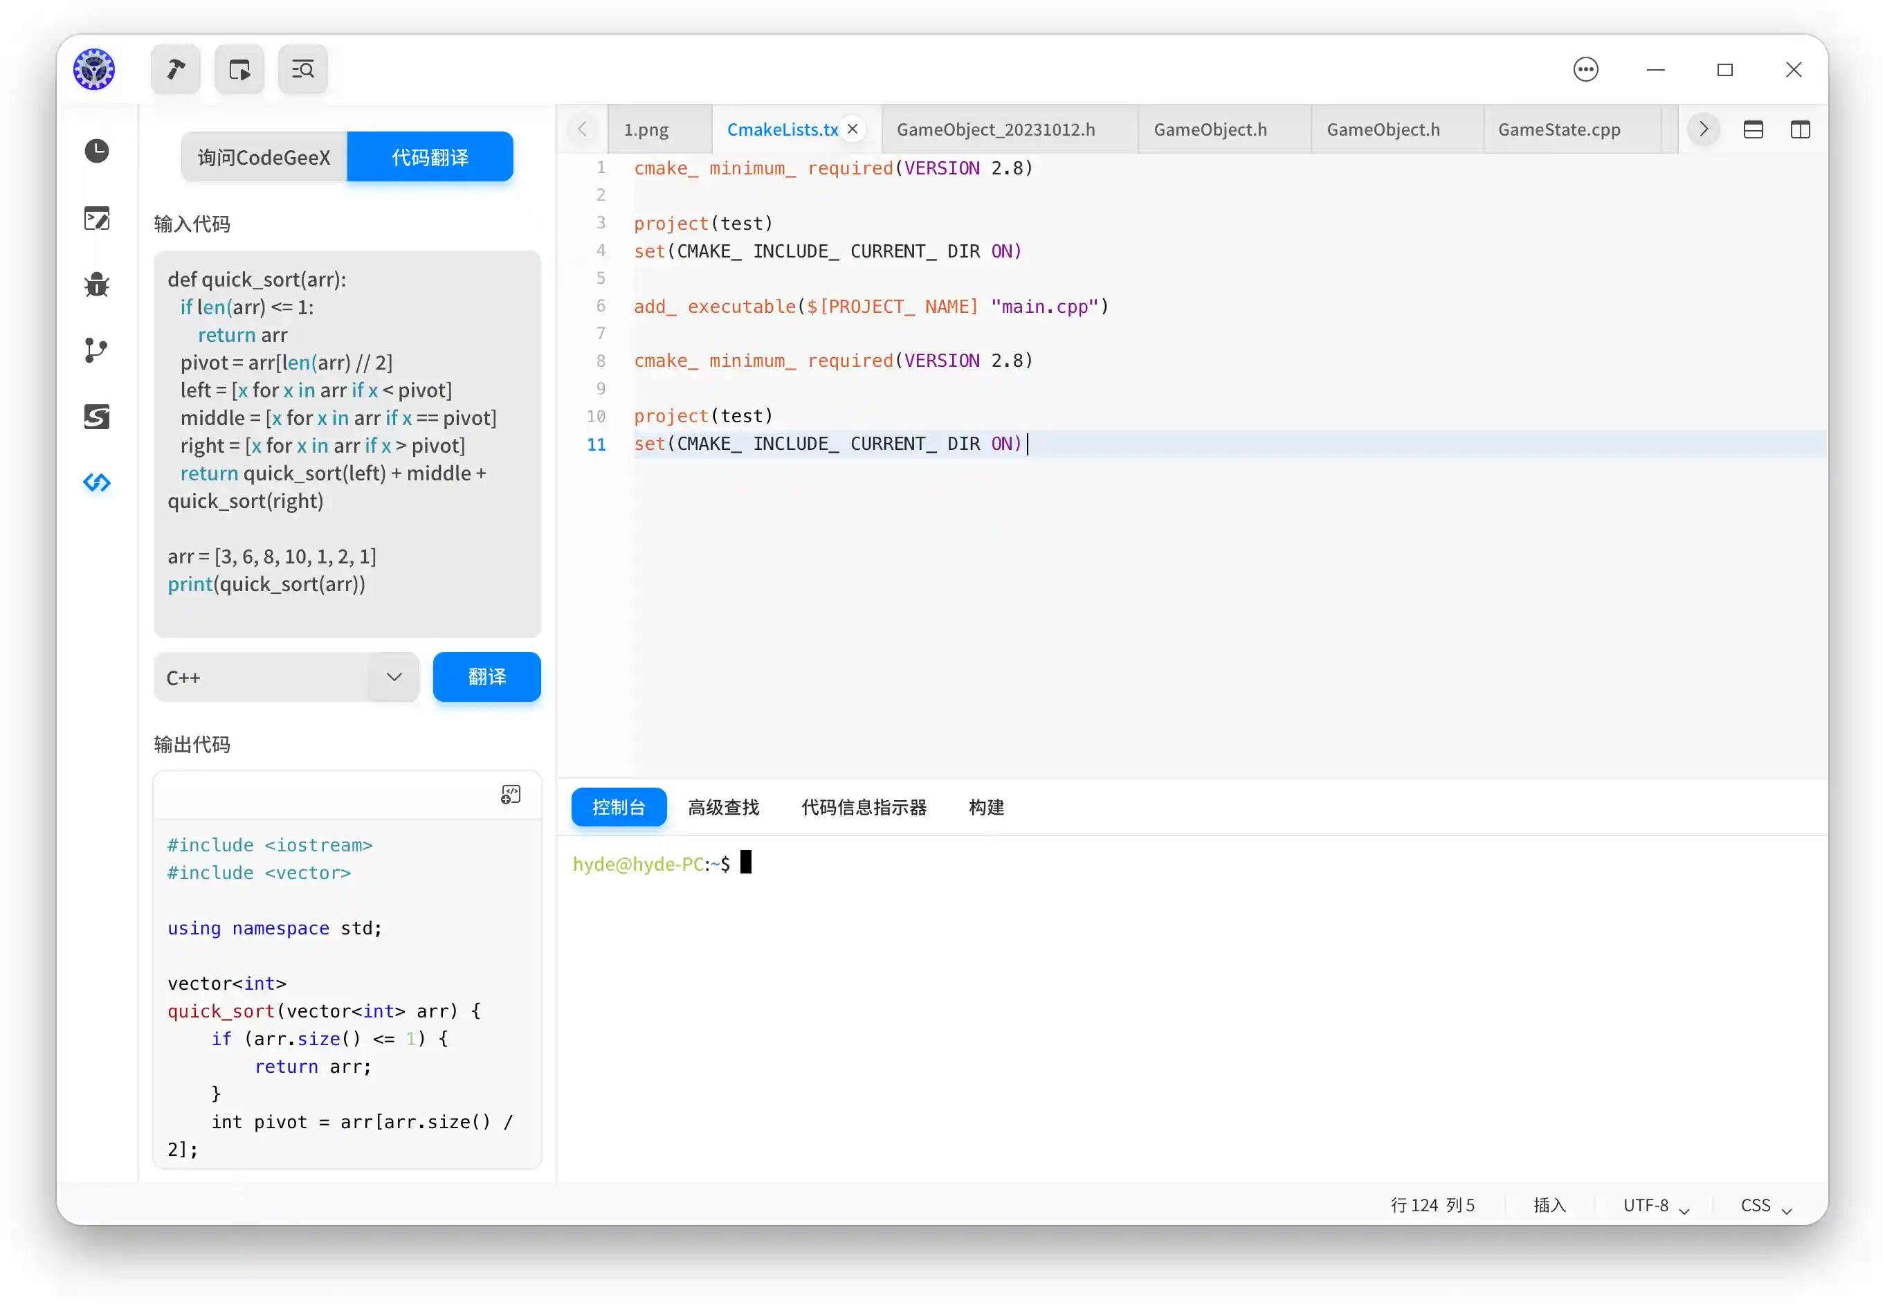
Task: Split editor vertically with column icon
Action: click(1800, 130)
